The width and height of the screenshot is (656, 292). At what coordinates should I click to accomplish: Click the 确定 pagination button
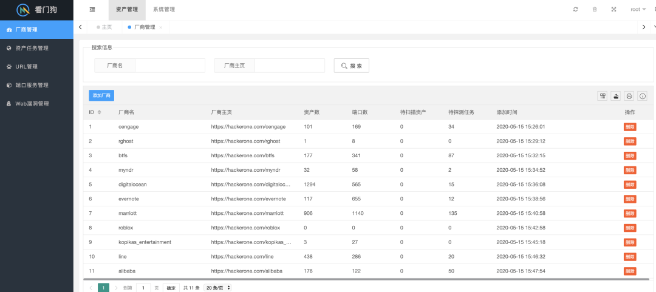(171, 288)
